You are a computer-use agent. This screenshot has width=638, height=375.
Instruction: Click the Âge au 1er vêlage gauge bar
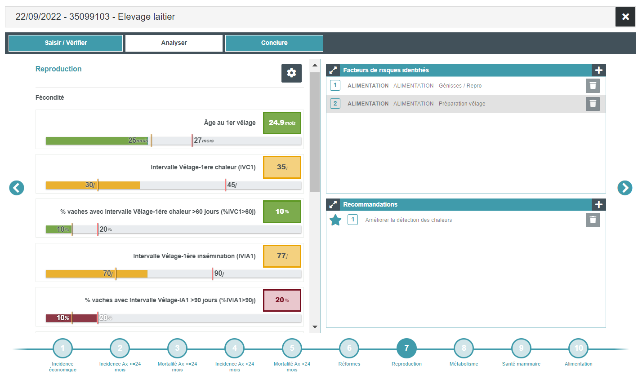173,141
